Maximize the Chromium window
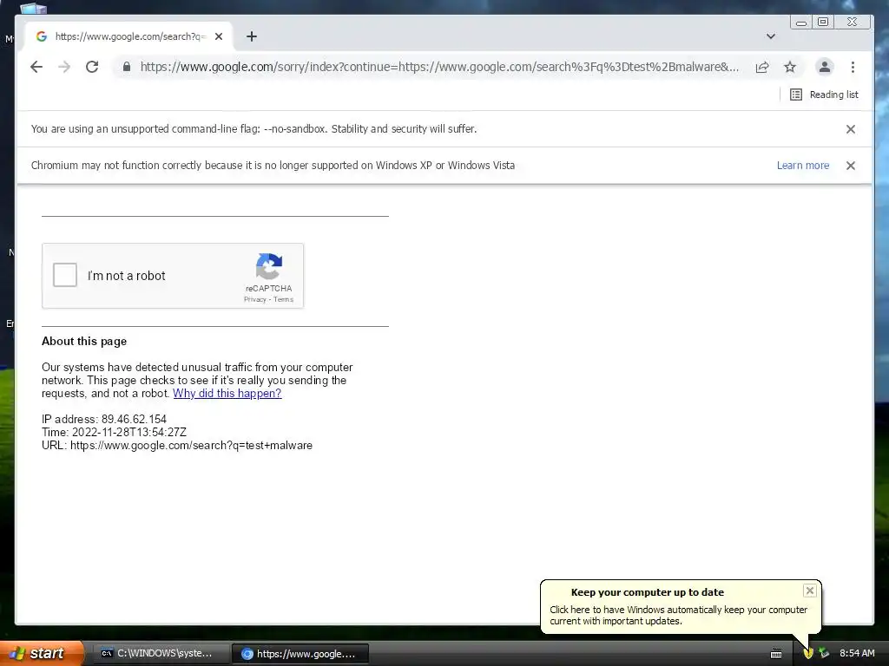This screenshot has width=889, height=666. [x=823, y=22]
